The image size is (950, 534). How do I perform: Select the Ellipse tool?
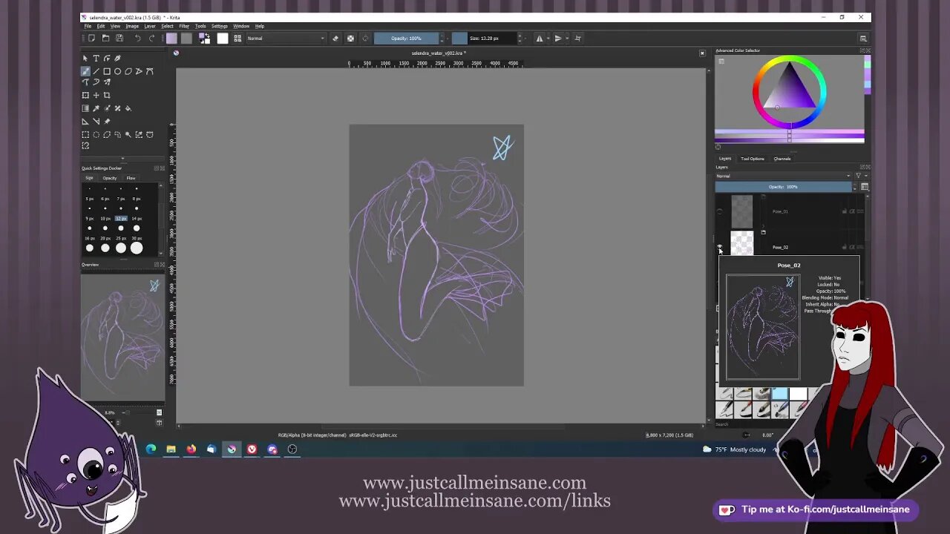(117, 71)
